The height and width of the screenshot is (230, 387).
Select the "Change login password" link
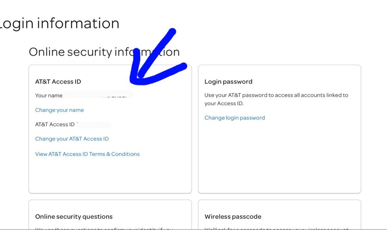tap(234, 118)
